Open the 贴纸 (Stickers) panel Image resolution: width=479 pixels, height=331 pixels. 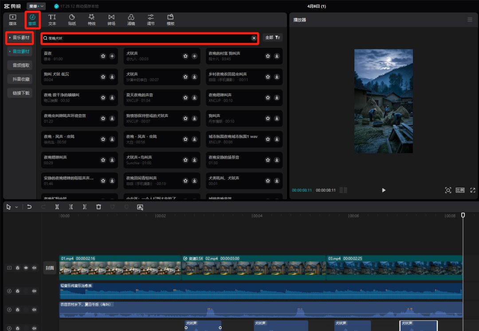tap(72, 20)
